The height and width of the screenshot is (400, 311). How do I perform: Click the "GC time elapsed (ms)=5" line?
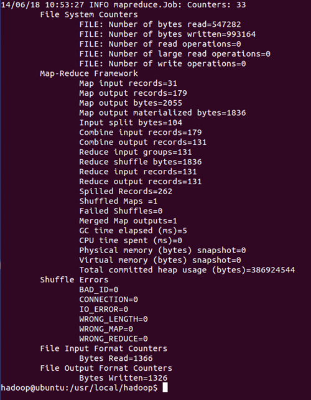tap(133, 231)
